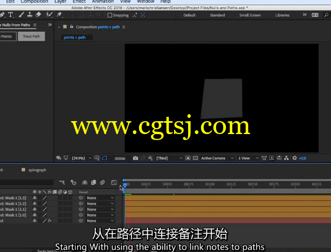Expand hidden panels next to Nulls From Paths

click(50, 25)
